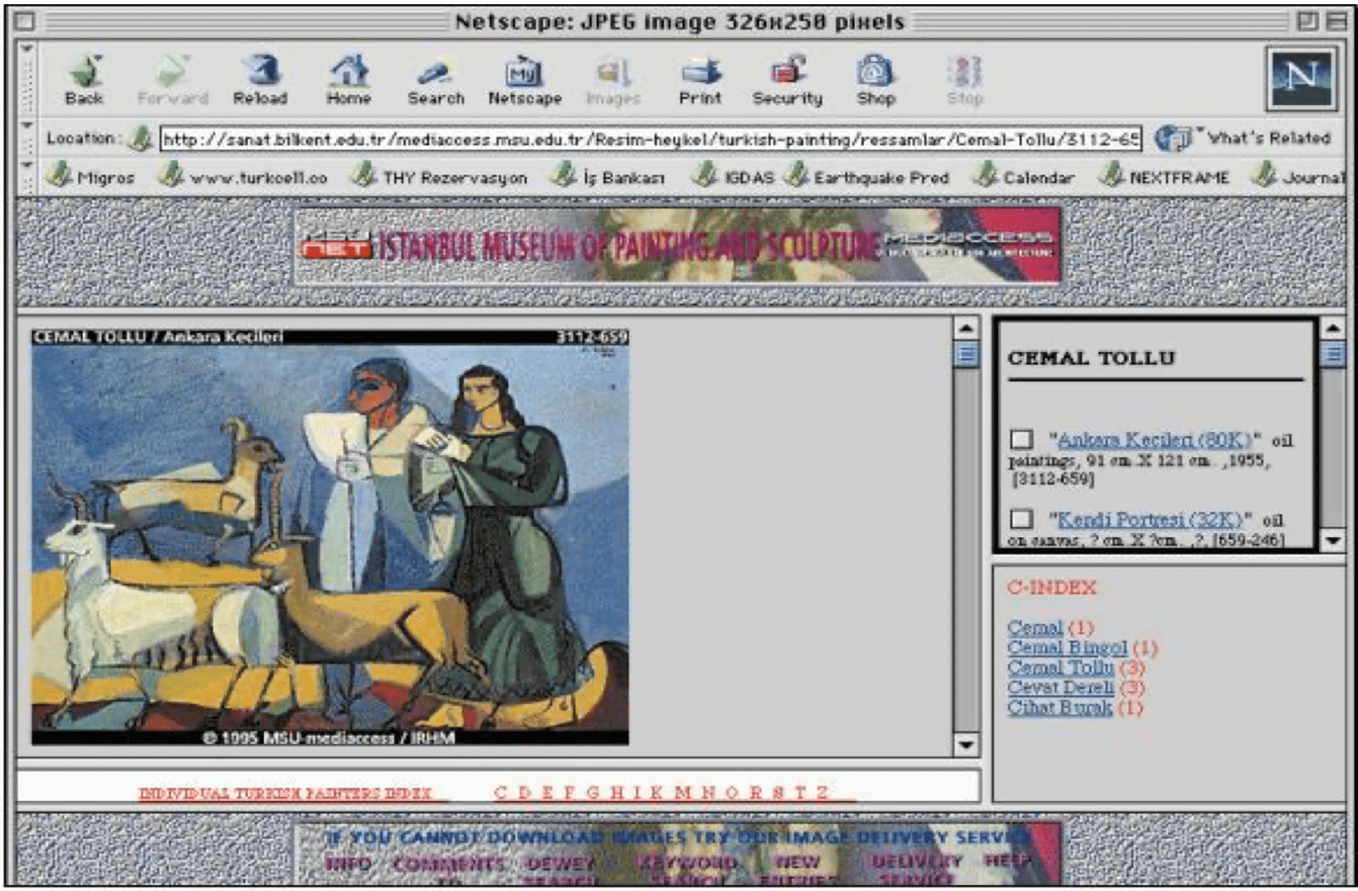Click the Location bookmark icon
Screen dimensions: 1358x891
[140, 137]
